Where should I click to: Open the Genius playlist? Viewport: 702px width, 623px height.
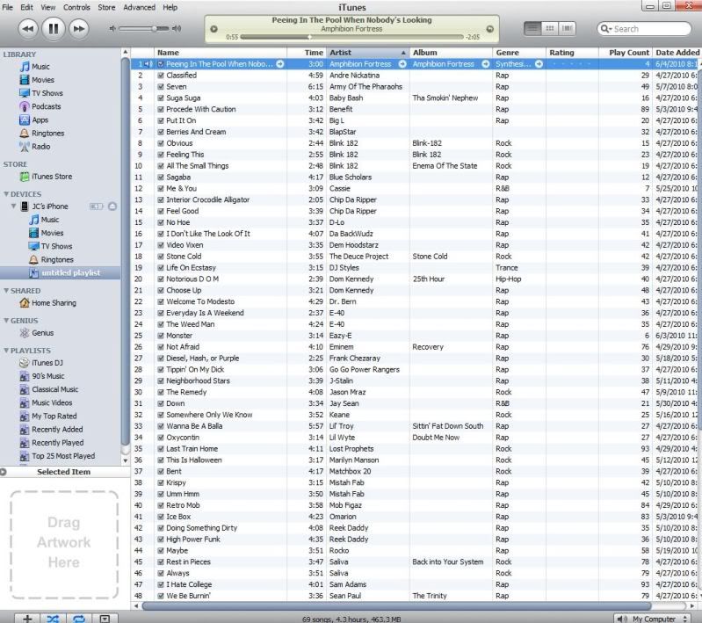(x=42, y=333)
